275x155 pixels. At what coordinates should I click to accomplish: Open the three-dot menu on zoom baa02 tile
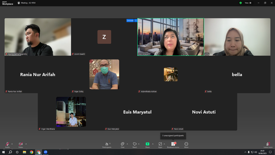point(136,21)
